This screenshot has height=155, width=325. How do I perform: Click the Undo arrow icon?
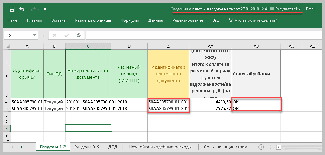point(22,9)
